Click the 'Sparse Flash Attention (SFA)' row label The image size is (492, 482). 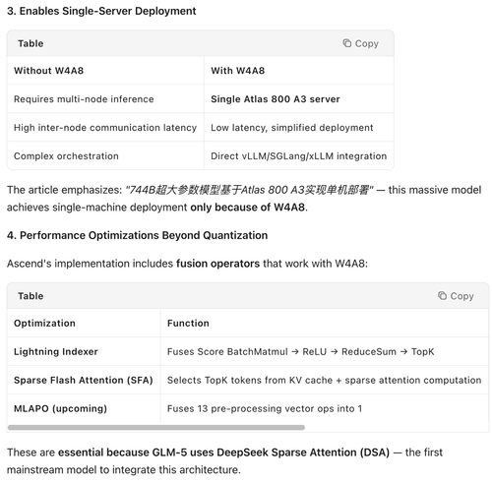tap(84, 381)
